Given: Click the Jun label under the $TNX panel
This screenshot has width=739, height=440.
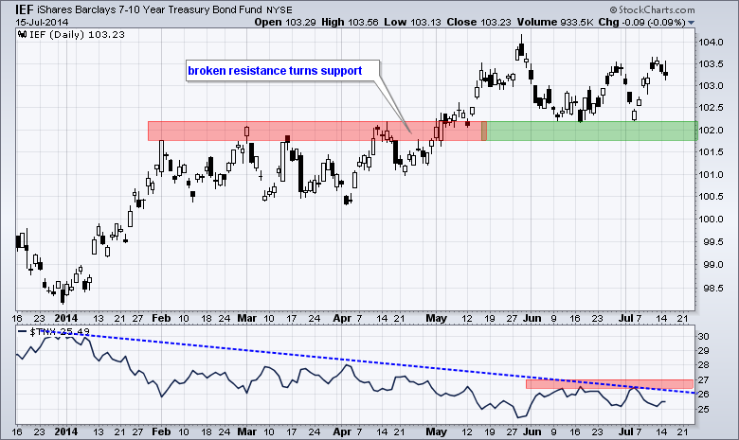Looking at the screenshot, I should 532,431.
